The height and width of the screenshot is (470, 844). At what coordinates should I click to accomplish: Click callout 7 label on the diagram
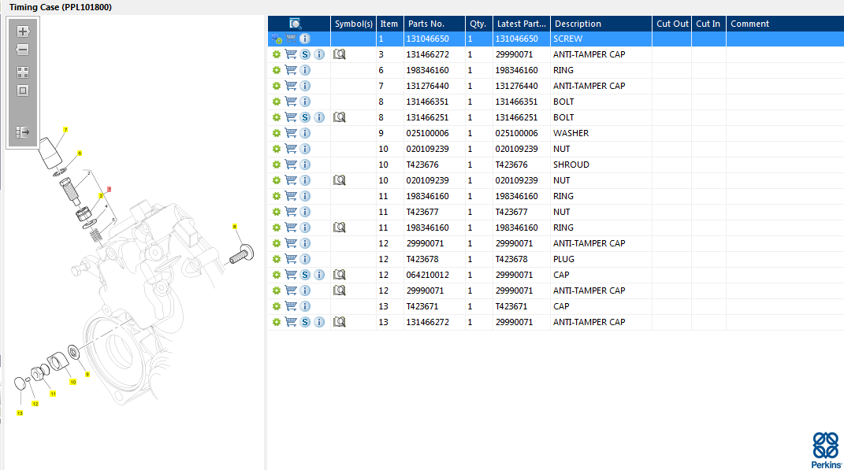tap(65, 130)
